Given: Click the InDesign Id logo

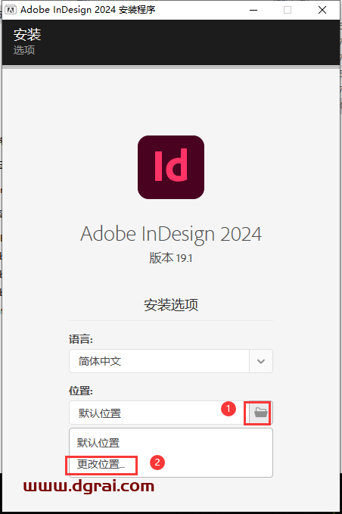Looking at the screenshot, I should 171,167.
